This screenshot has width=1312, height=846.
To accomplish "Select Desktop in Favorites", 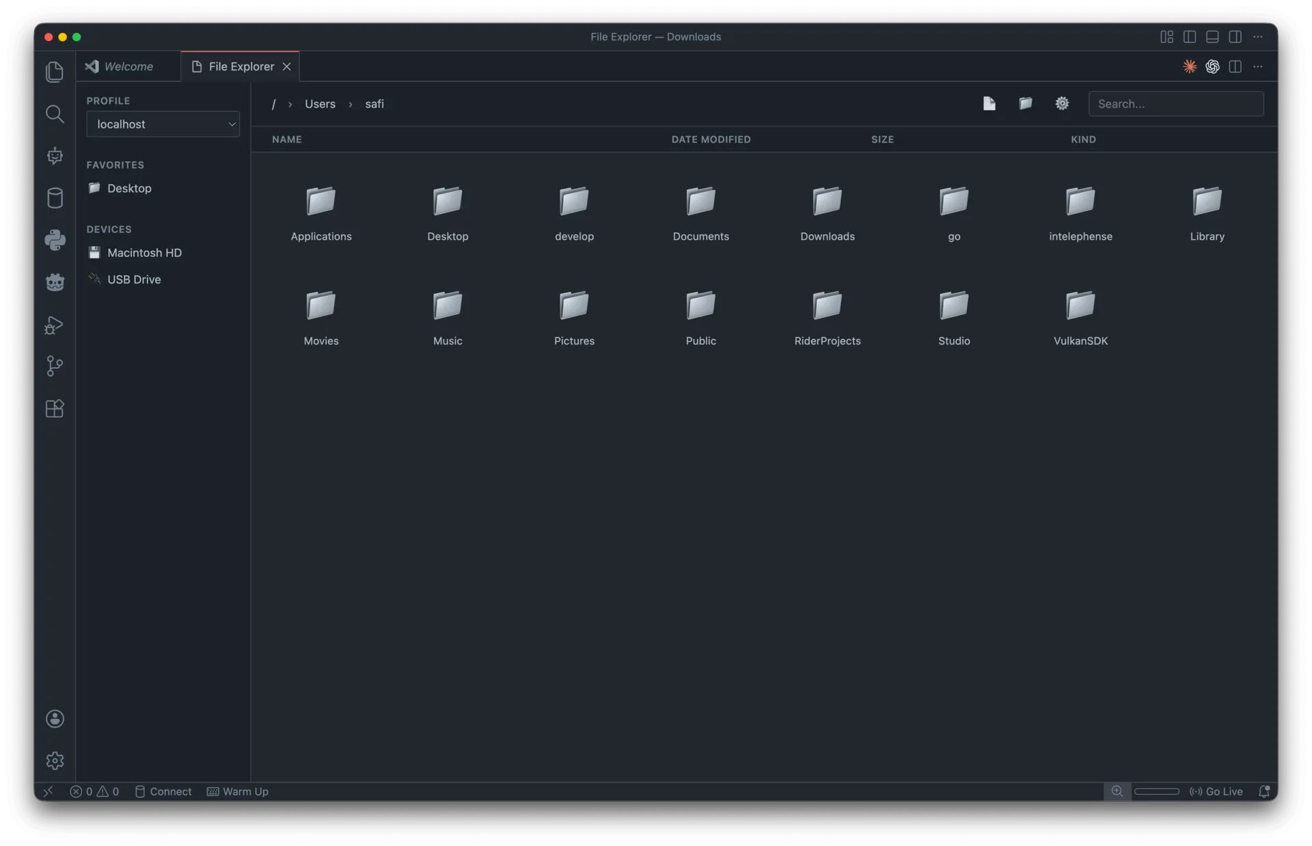I will pyautogui.click(x=163, y=188).
